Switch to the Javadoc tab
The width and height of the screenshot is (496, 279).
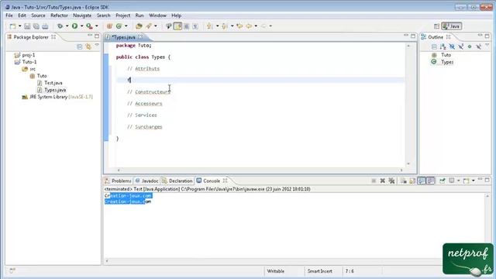click(146, 181)
